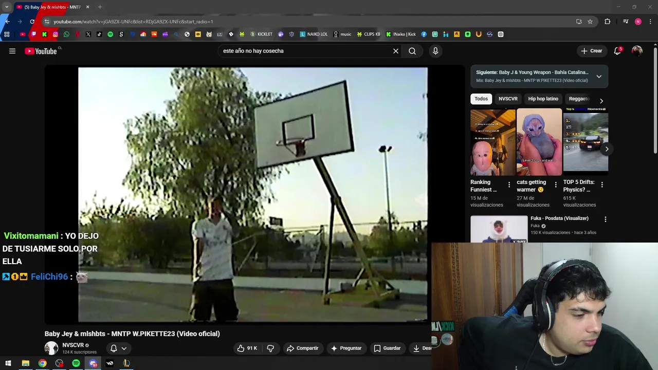Open the Crear menu

pyautogui.click(x=591, y=51)
